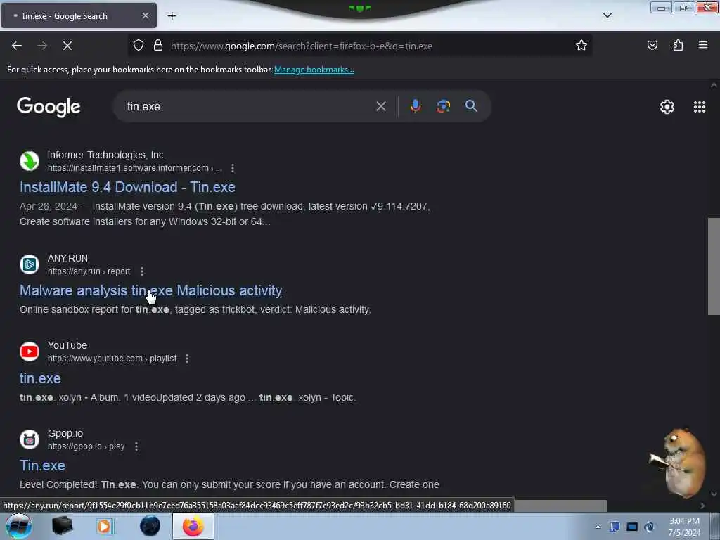Open Gpop.io Tin.exe result
Viewport: 720px width, 540px height.
point(42,465)
